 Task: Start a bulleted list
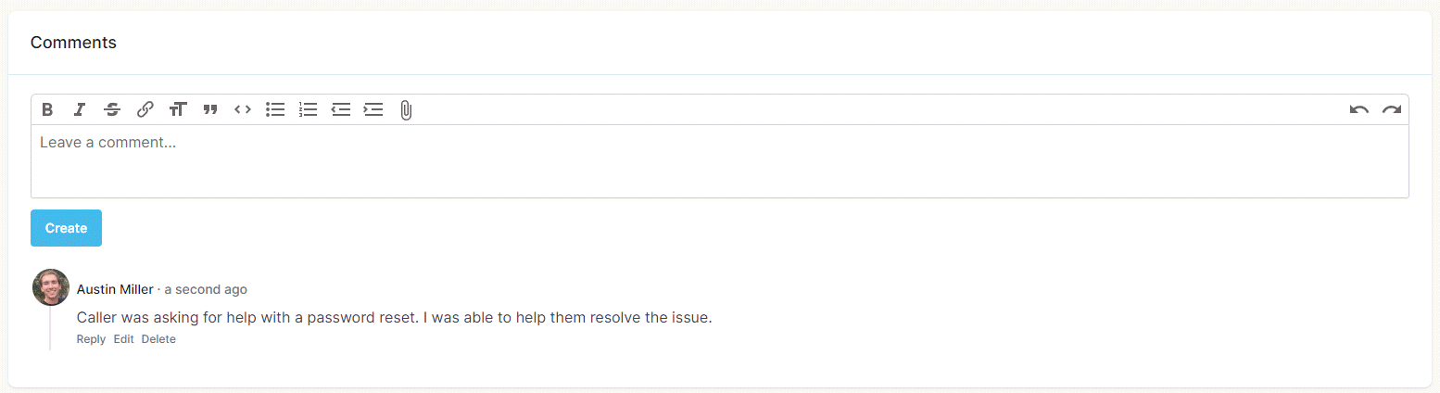click(x=275, y=109)
